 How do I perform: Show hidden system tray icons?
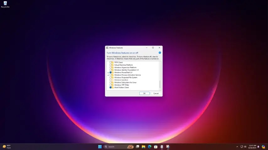tap(237, 147)
